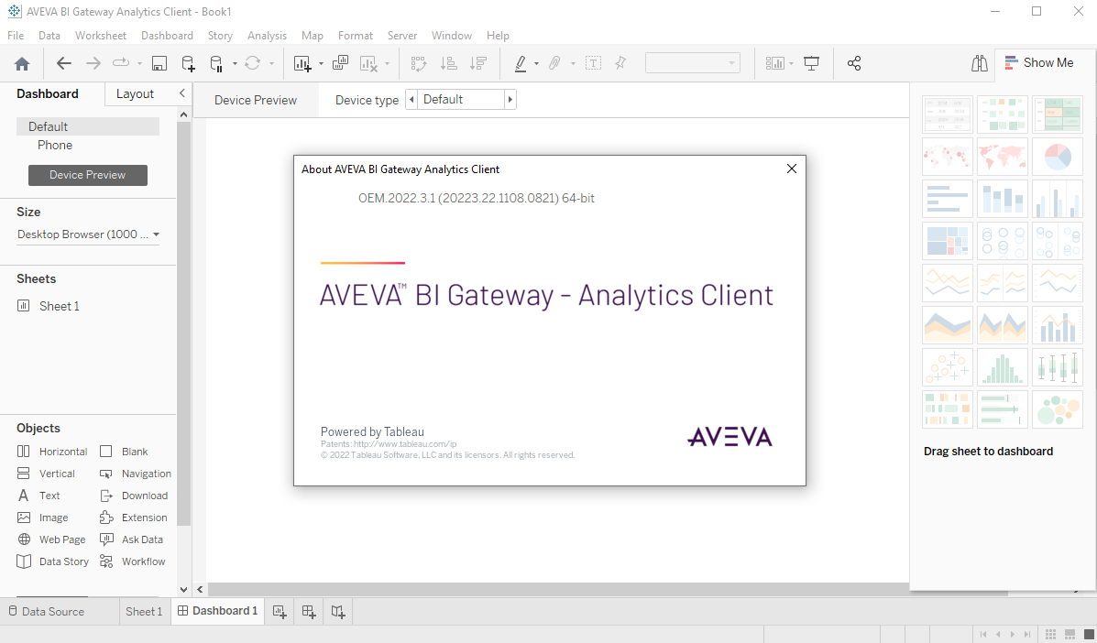Expand new worksheet dropdown arrow

321,63
